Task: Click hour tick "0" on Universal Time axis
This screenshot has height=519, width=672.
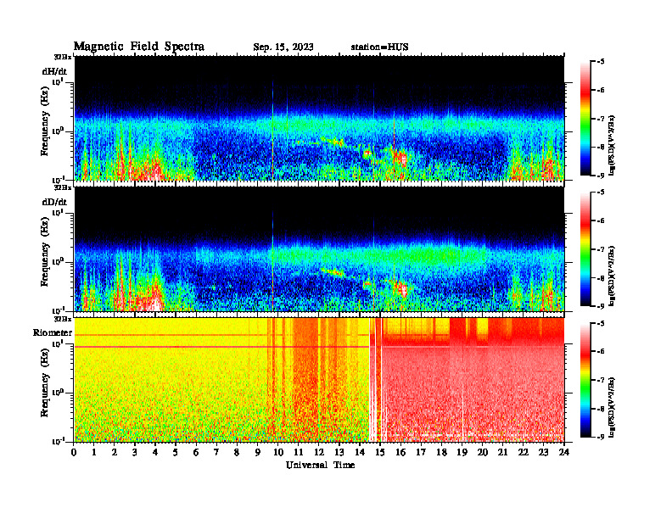Action: [74, 452]
